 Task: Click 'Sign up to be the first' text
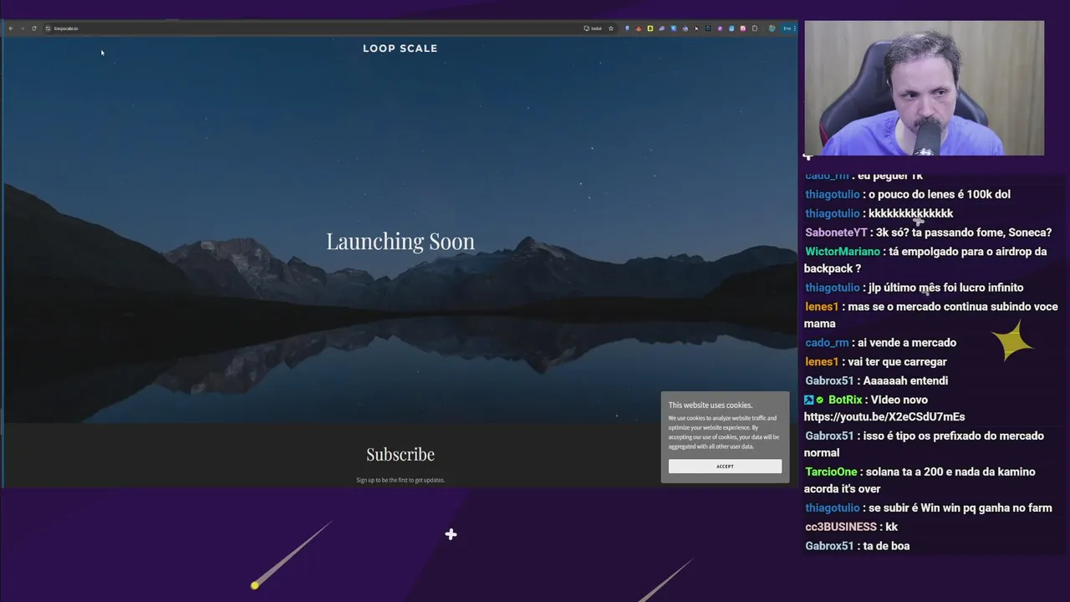pos(400,480)
